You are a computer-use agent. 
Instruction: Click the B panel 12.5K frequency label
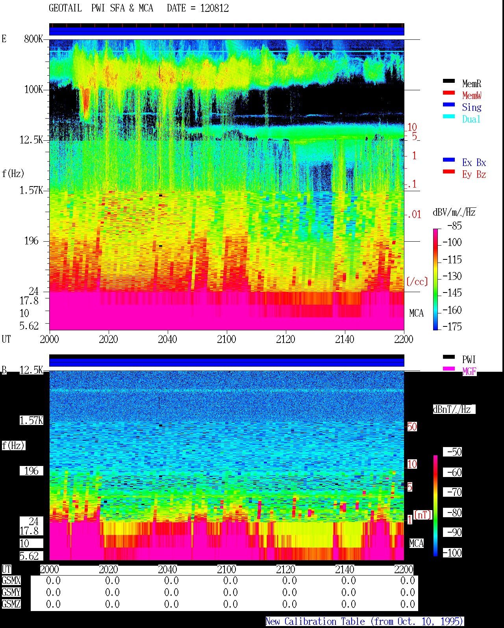tap(31, 370)
